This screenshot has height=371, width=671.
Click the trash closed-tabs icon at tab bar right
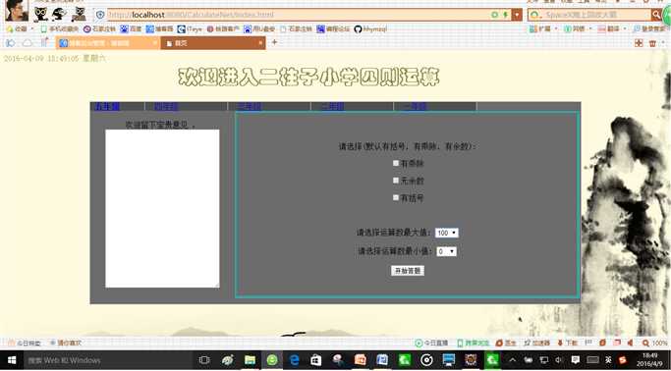click(652, 43)
